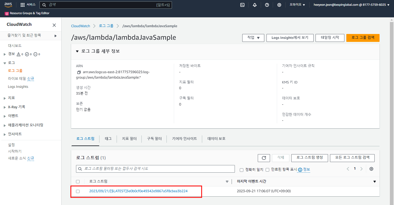394x205 pixels.
Task: Expand the 지표 sidebar section
Action: pos(5,98)
